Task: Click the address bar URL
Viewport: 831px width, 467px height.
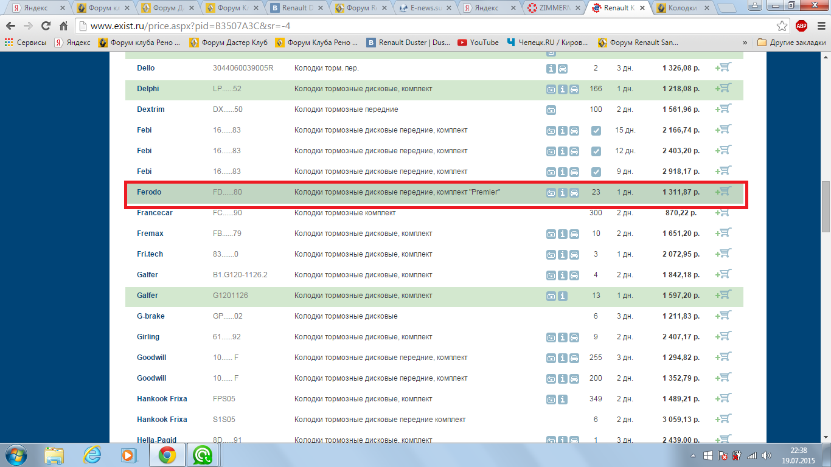Action: [190, 26]
